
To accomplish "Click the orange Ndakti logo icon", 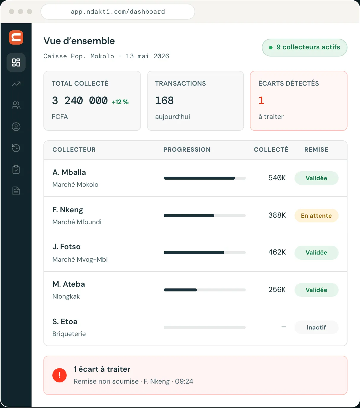I will (x=16, y=37).
